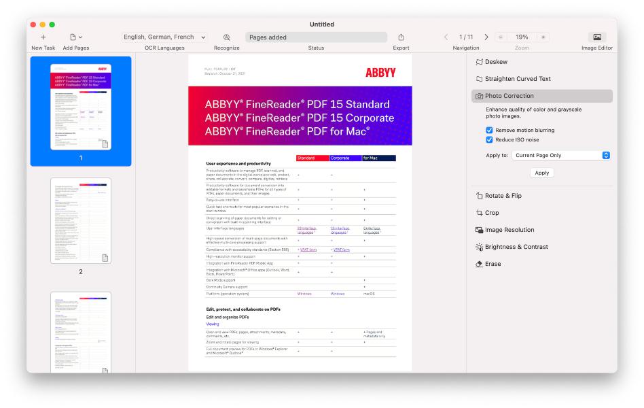Go to next page arrow
The width and height of the screenshot is (644, 408).
point(486,37)
